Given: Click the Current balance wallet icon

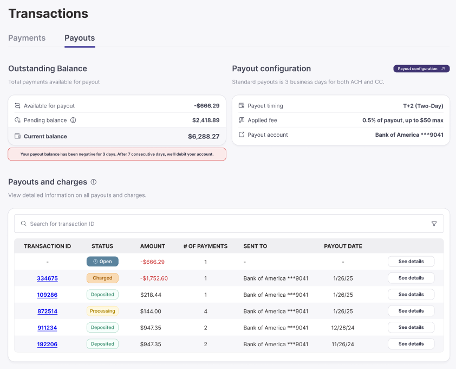Looking at the screenshot, I should tap(17, 136).
